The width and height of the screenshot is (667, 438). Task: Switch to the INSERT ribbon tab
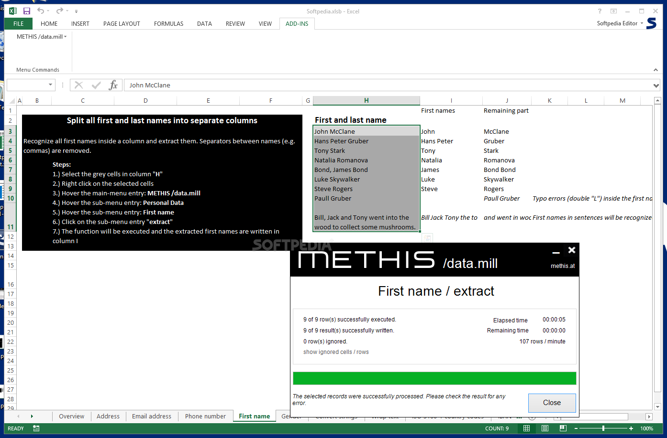[x=80, y=23]
